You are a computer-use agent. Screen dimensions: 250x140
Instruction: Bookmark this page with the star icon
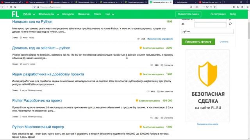pyautogui.click(x=214, y=7)
